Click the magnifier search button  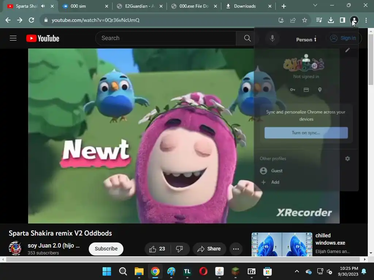click(x=247, y=38)
